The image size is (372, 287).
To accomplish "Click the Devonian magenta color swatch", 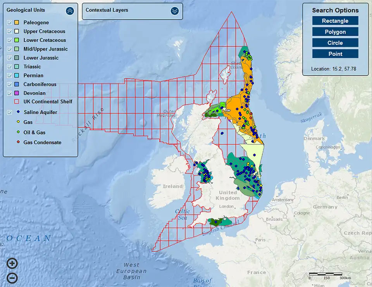I will (x=16, y=93).
